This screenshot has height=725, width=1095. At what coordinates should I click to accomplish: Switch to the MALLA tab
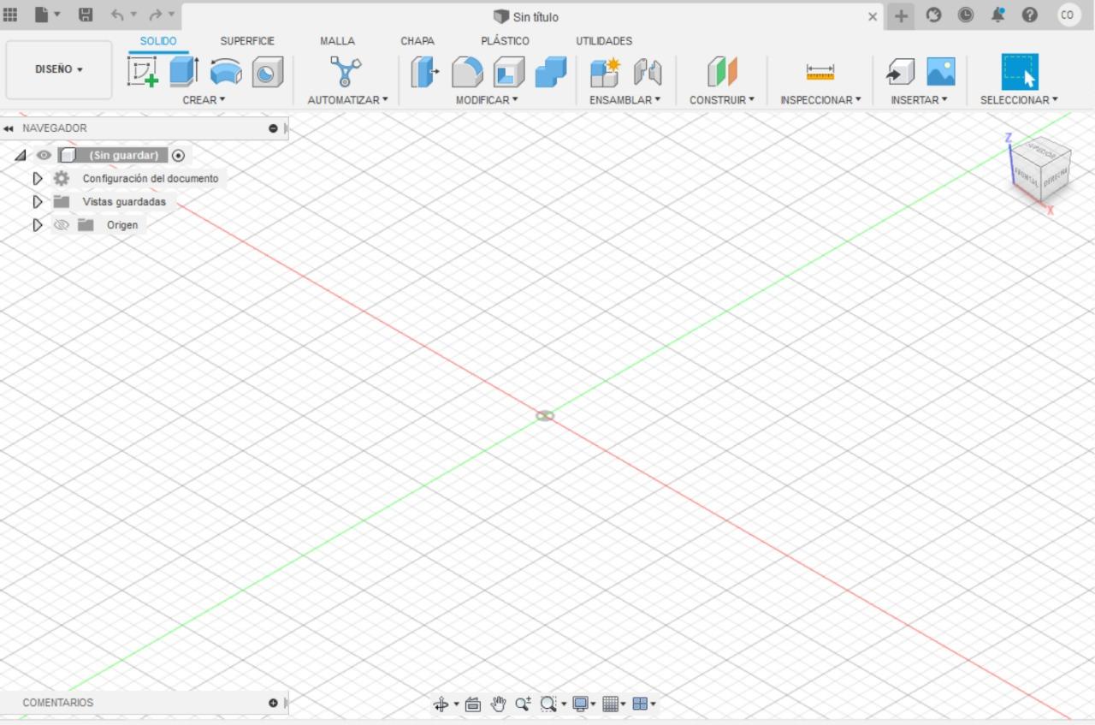click(x=337, y=41)
